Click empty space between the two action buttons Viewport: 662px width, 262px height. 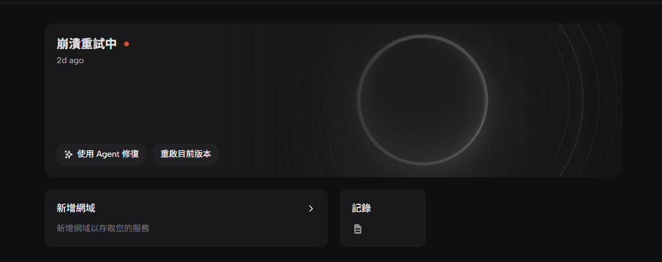pyautogui.click(x=149, y=154)
